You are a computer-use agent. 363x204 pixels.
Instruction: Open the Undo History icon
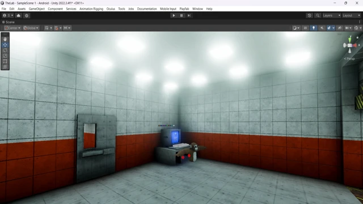(309, 15)
